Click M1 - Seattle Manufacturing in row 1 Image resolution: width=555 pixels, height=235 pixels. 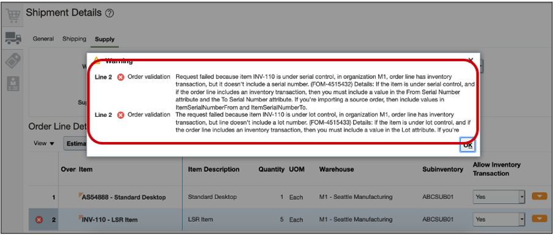coord(356,197)
